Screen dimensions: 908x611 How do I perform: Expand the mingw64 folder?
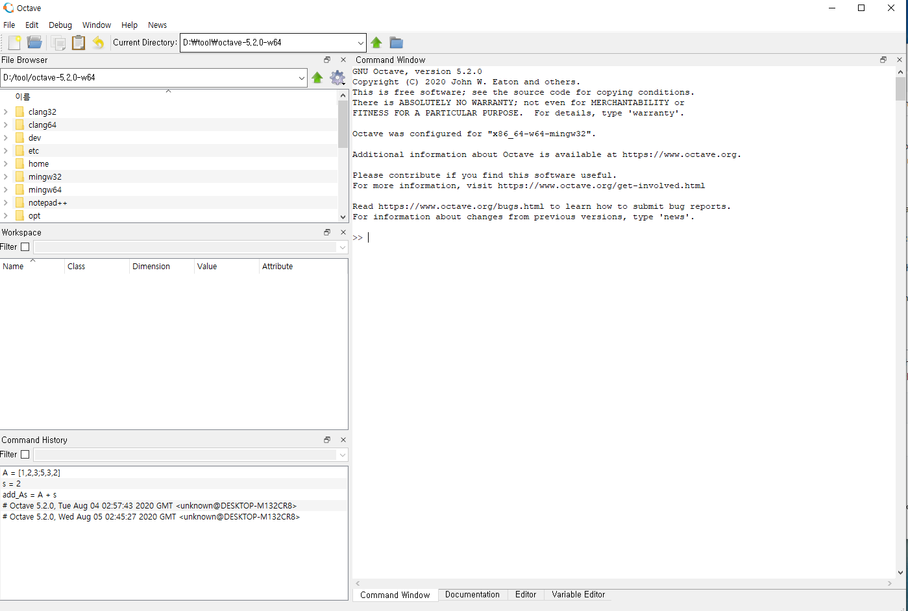pyautogui.click(x=6, y=189)
